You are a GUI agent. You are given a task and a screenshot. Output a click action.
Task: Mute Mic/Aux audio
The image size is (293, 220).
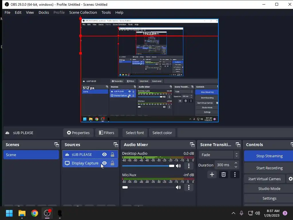click(178, 187)
